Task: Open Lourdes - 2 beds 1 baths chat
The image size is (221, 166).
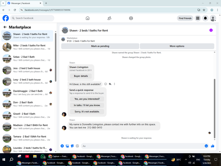Action: point(27,149)
